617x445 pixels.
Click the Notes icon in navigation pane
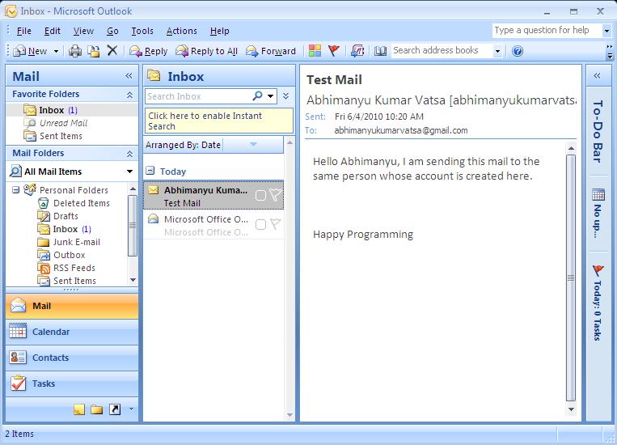[x=79, y=410]
